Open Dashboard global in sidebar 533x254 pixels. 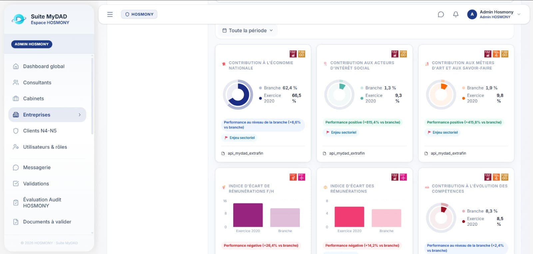(x=47, y=66)
